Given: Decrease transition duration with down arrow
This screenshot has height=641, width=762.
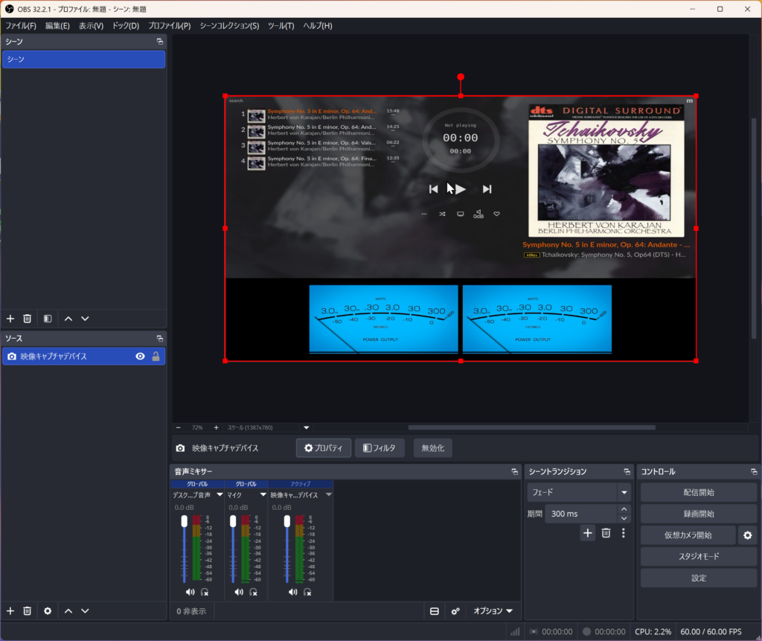Looking at the screenshot, I should tap(624, 518).
